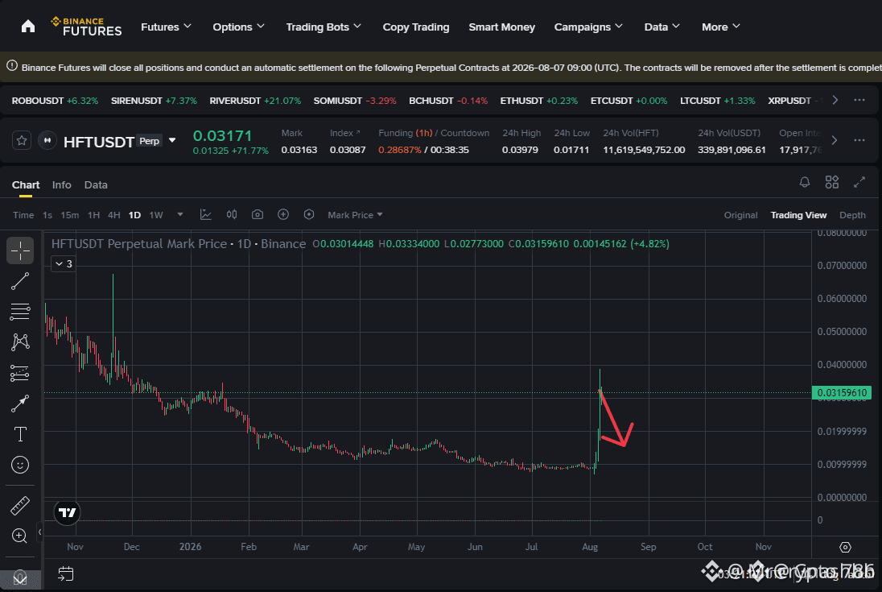Open the go-to-date calendar icon
The width and height of the screenshot is (882, 592).
[65, 573]
